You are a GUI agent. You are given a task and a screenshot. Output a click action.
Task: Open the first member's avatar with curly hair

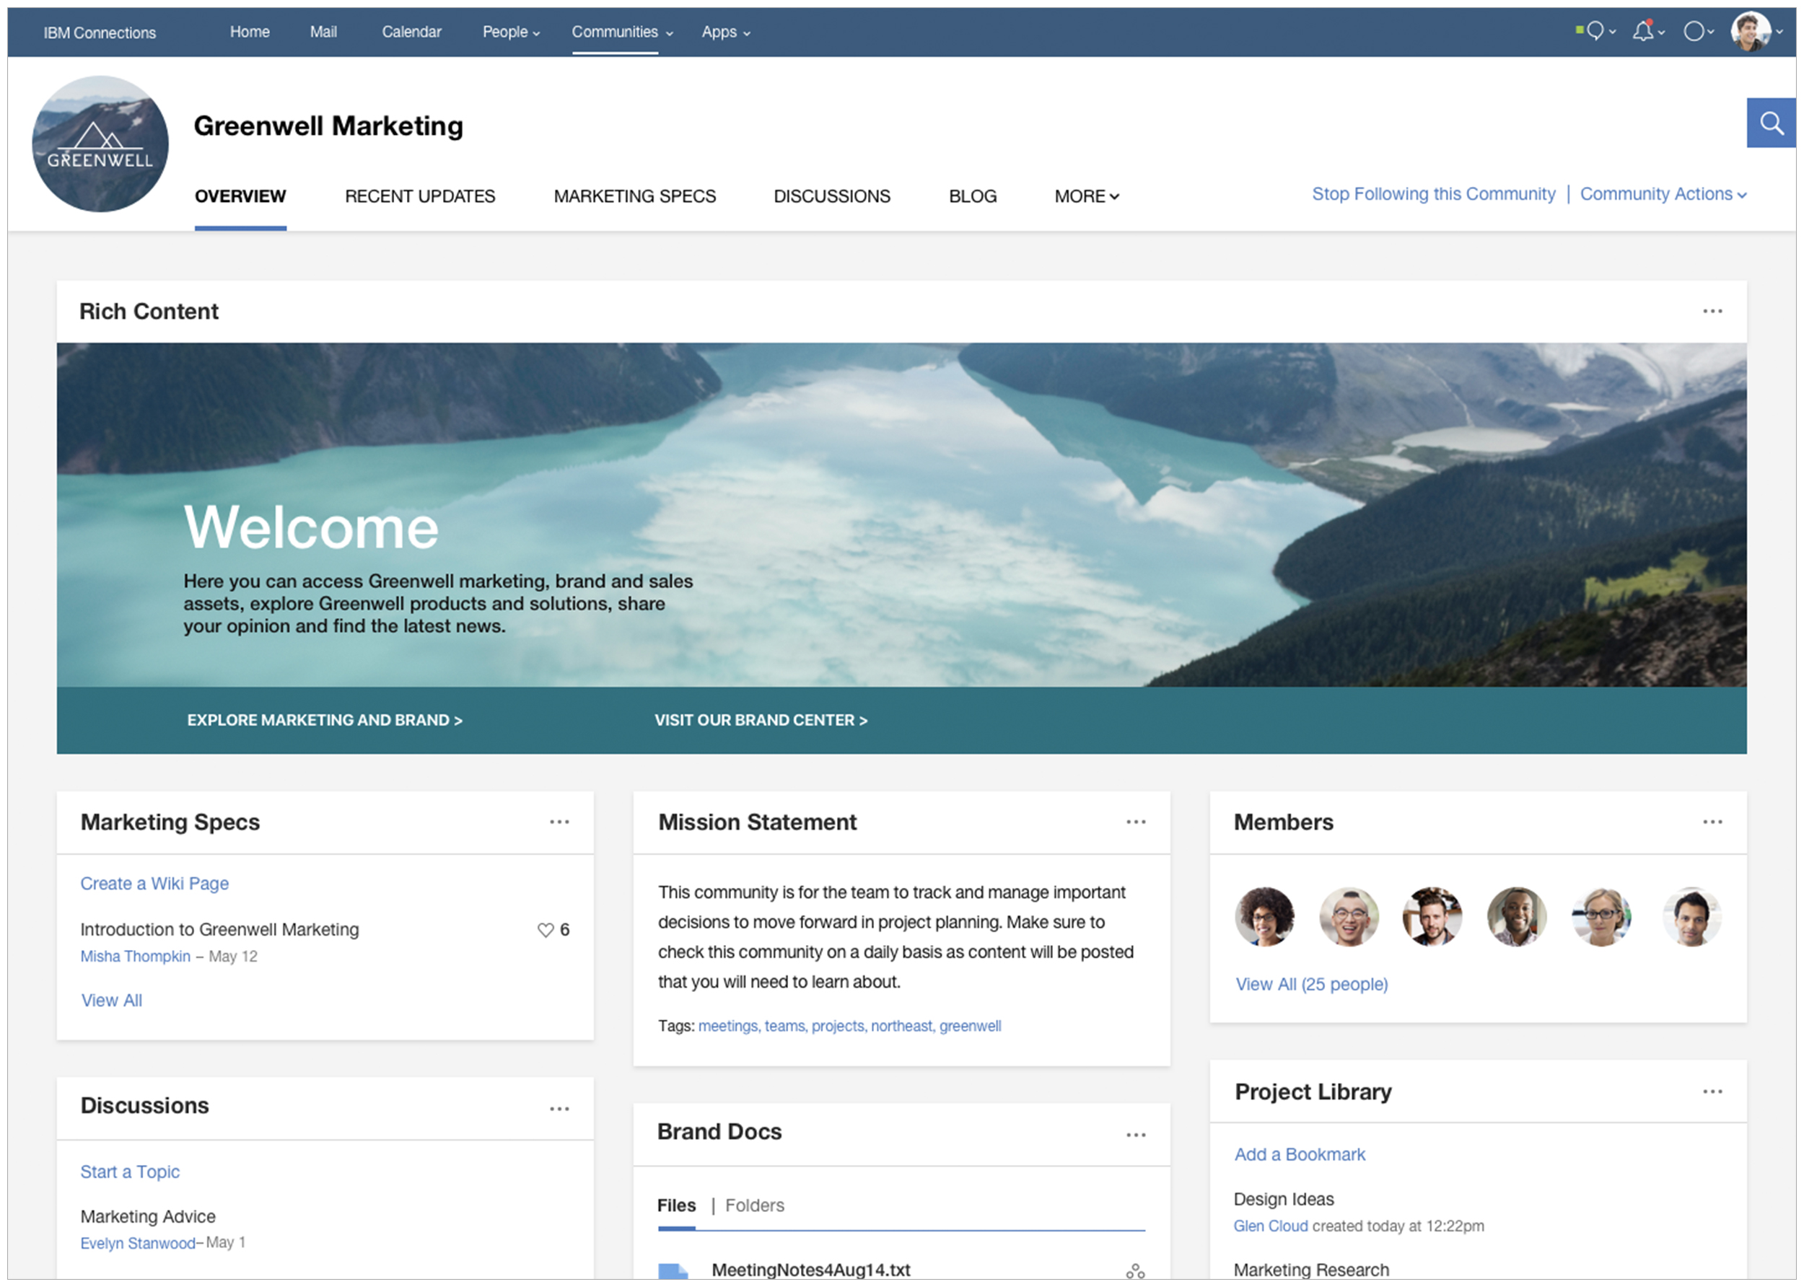(1264, 916)
